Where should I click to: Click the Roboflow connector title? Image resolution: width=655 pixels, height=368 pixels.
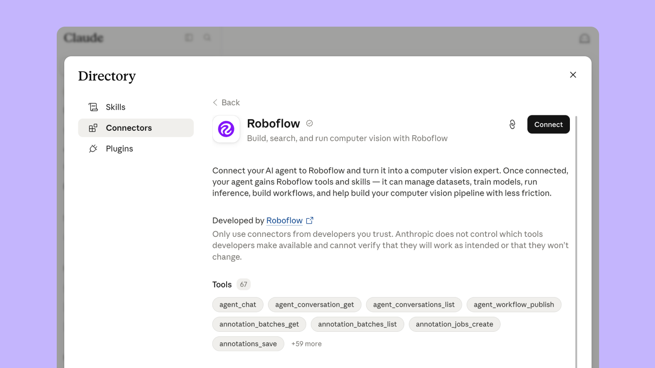pos(273,124)
